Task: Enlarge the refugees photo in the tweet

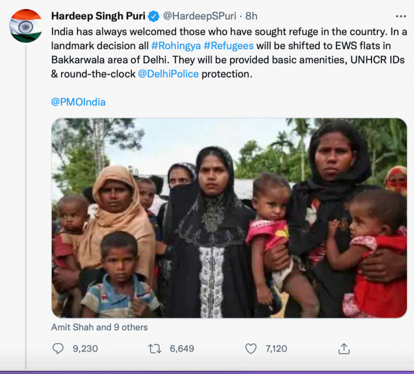Action: 229,218
